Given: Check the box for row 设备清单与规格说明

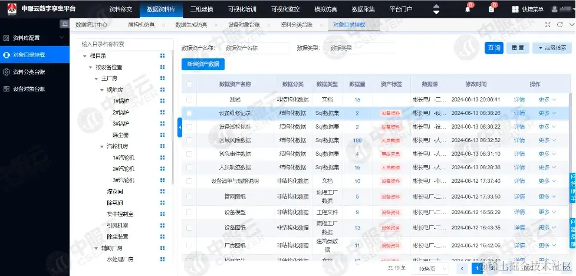Looking at the screenshot, I should click(189, 181).
